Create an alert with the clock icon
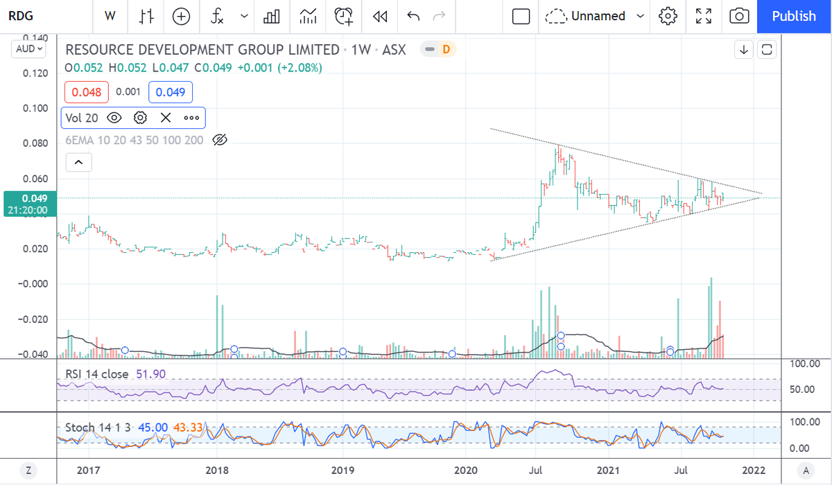The width and height of the screenshot is (832, 485). click(x=343, y=16)
